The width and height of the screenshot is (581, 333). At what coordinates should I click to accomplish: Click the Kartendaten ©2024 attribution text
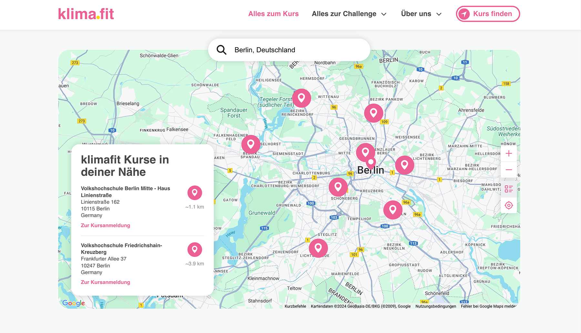point(361,306)
